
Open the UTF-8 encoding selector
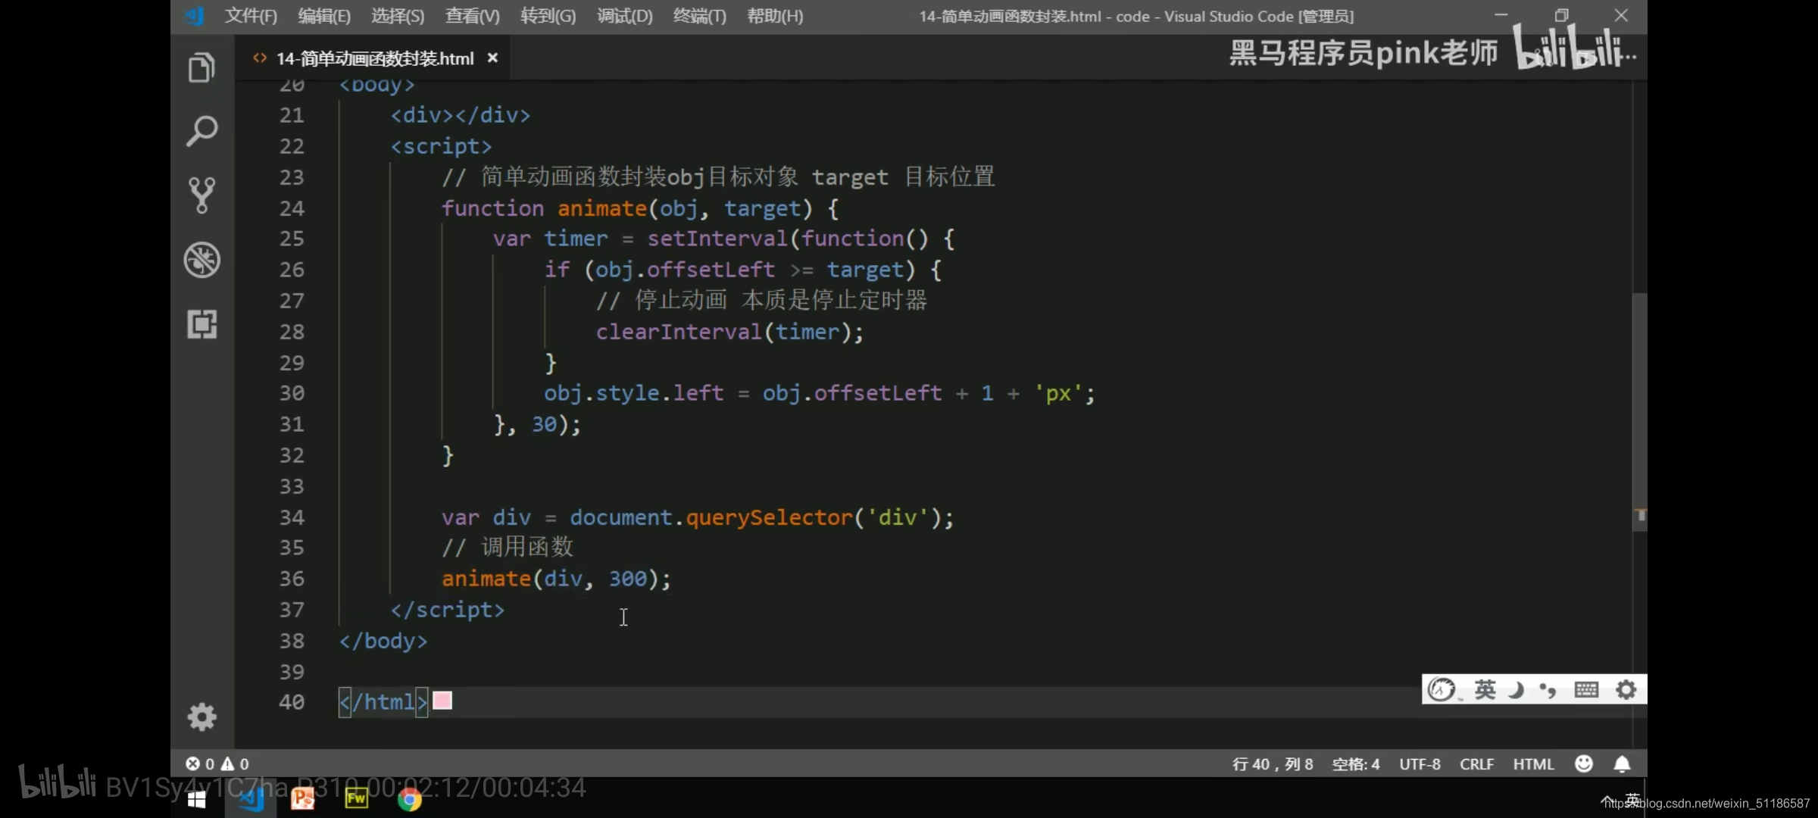[x=1420, y=763]
